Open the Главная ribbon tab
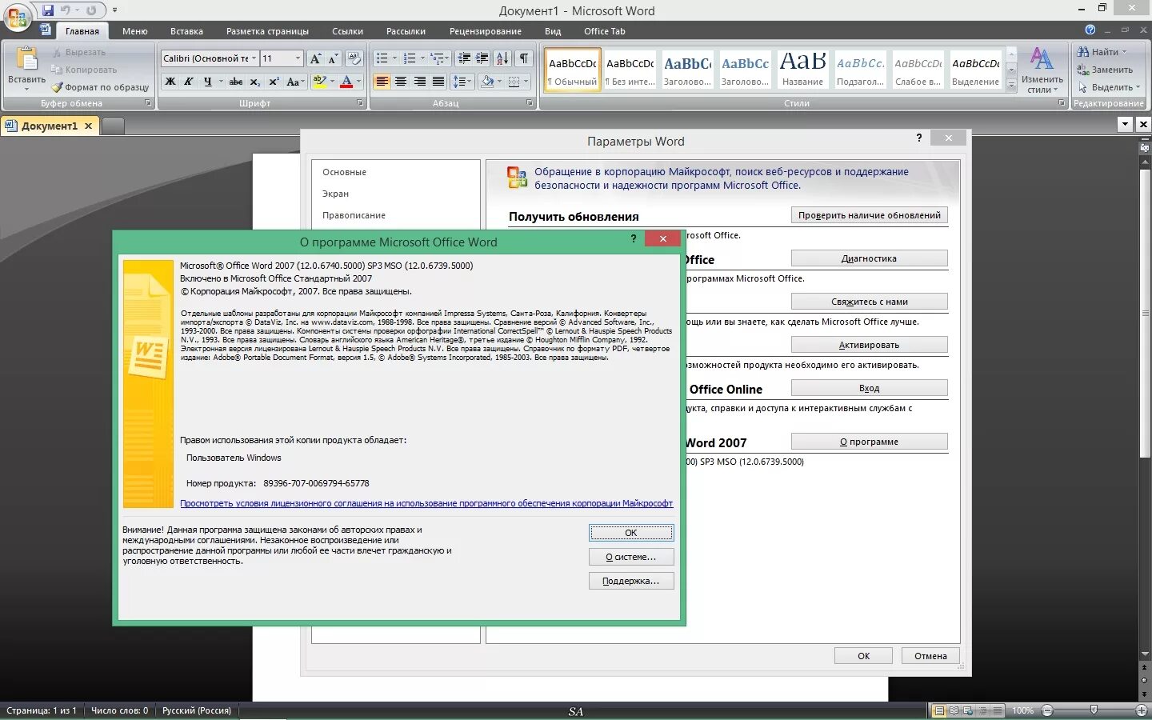The width and height of the screenshot is (1152, 720). (82, 31)
